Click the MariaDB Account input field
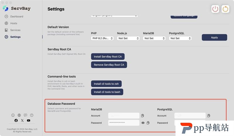This screenshot has height=136, width=234. pos(124,116)
